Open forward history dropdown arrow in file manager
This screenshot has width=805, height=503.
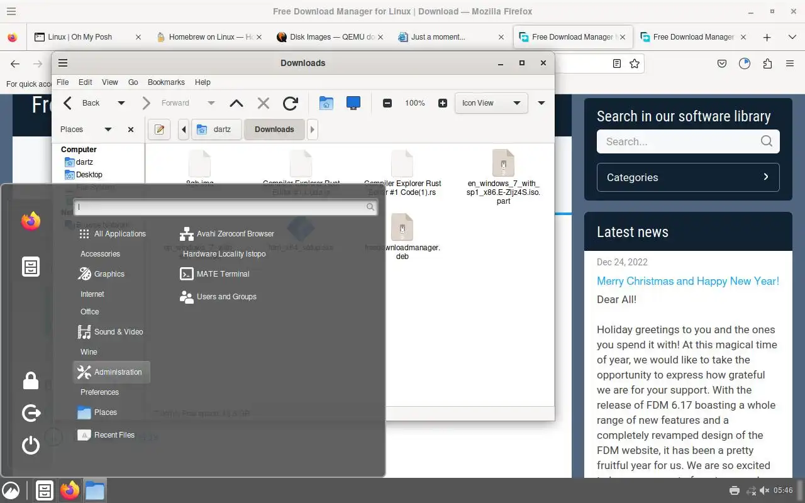(x=211, y=103)
